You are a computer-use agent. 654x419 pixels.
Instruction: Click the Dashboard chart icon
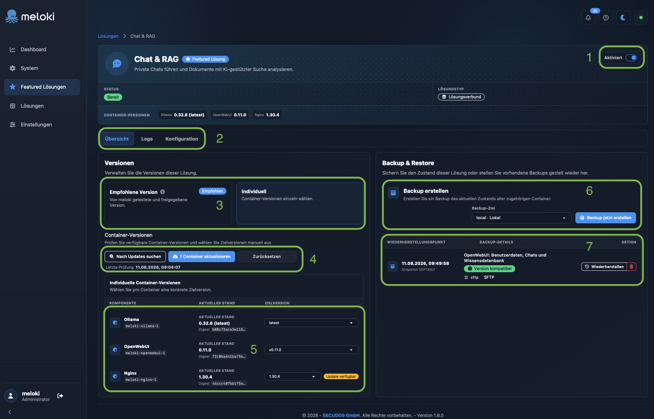pyautogui.click(x=12, y=50)
